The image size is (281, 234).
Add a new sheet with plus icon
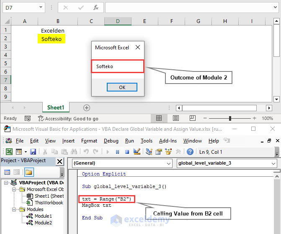pyautogui.click(x=87, y=108)
